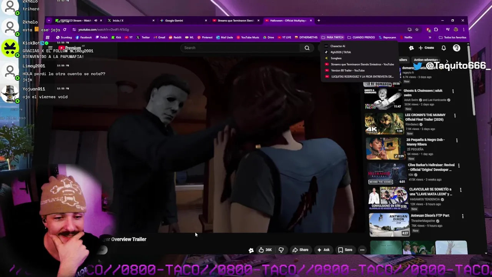
Task: Share the Halloween trailer video
Action: 300,250
